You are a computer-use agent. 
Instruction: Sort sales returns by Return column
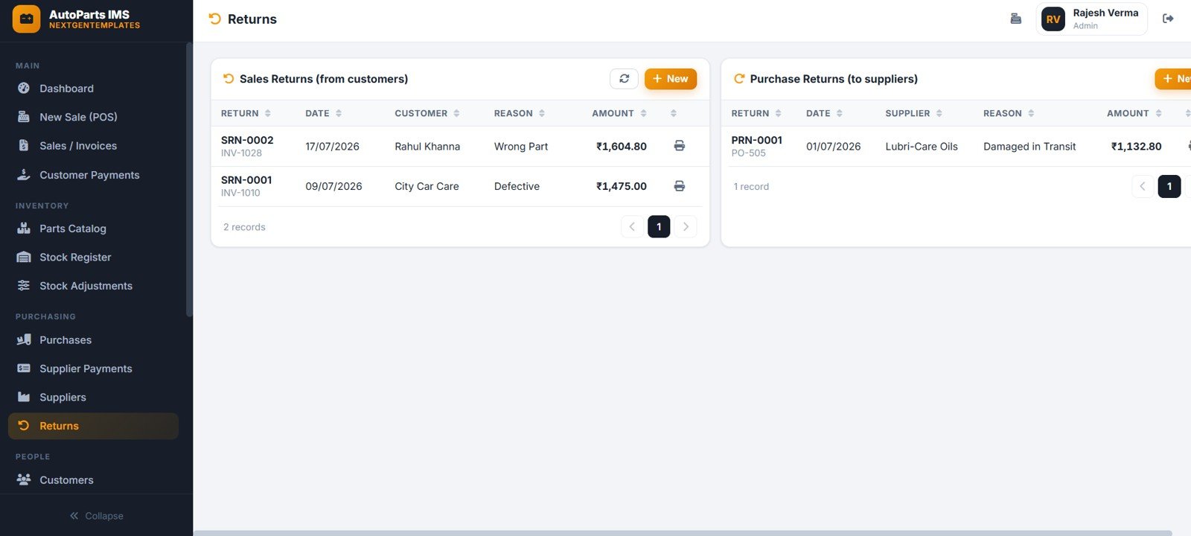pyautogui.click(x=246, y=114)
